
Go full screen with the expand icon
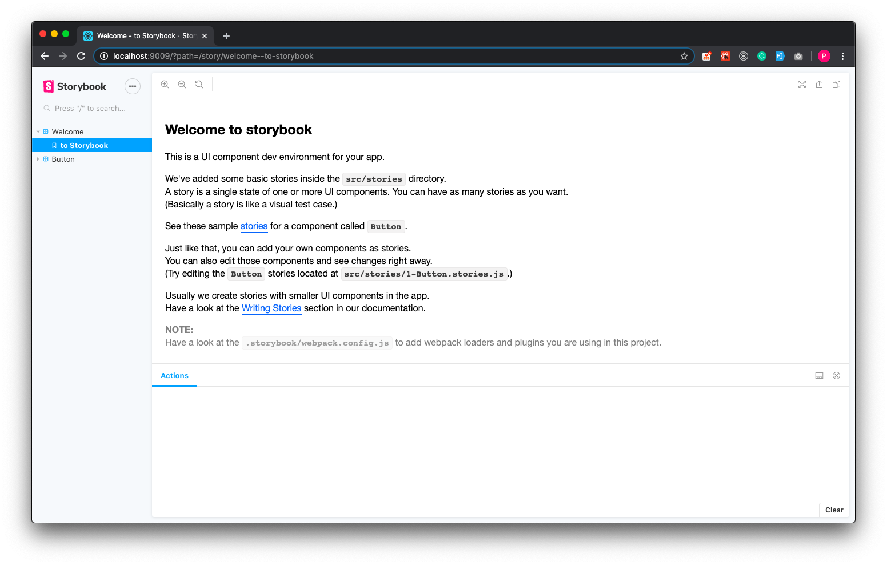tap(802, 84)
